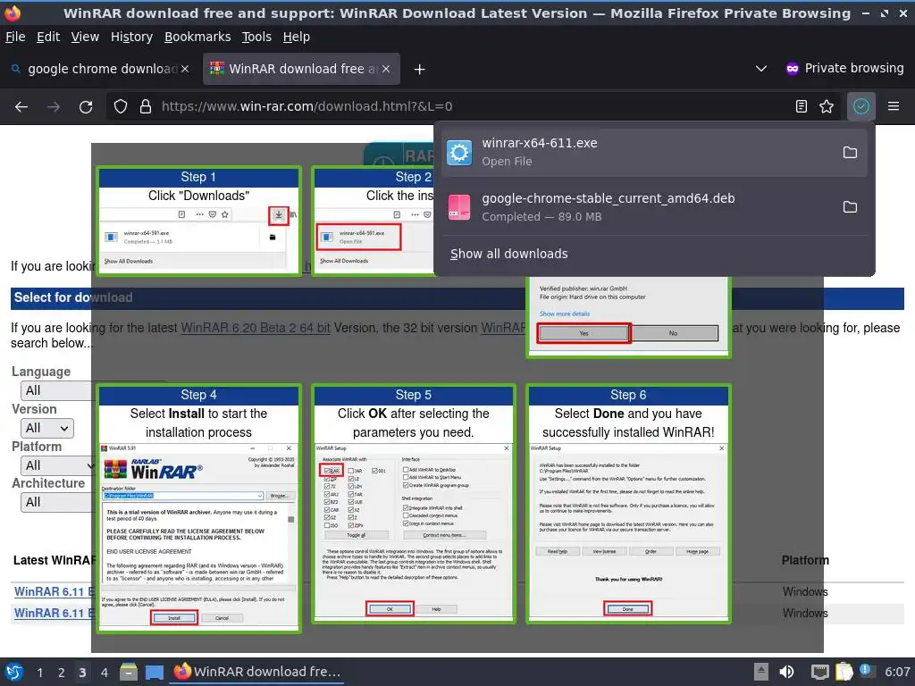
Task: Click second WinRAR 6.11 download link
Action: (x=53, y=613)
